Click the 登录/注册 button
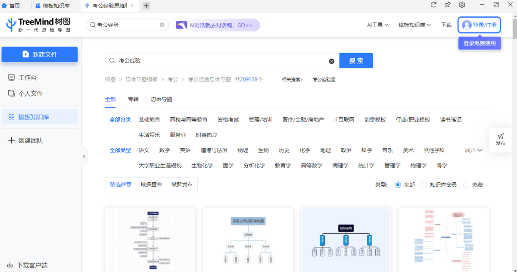The height and width of the screenshot is (272, 517). (479, 25)
